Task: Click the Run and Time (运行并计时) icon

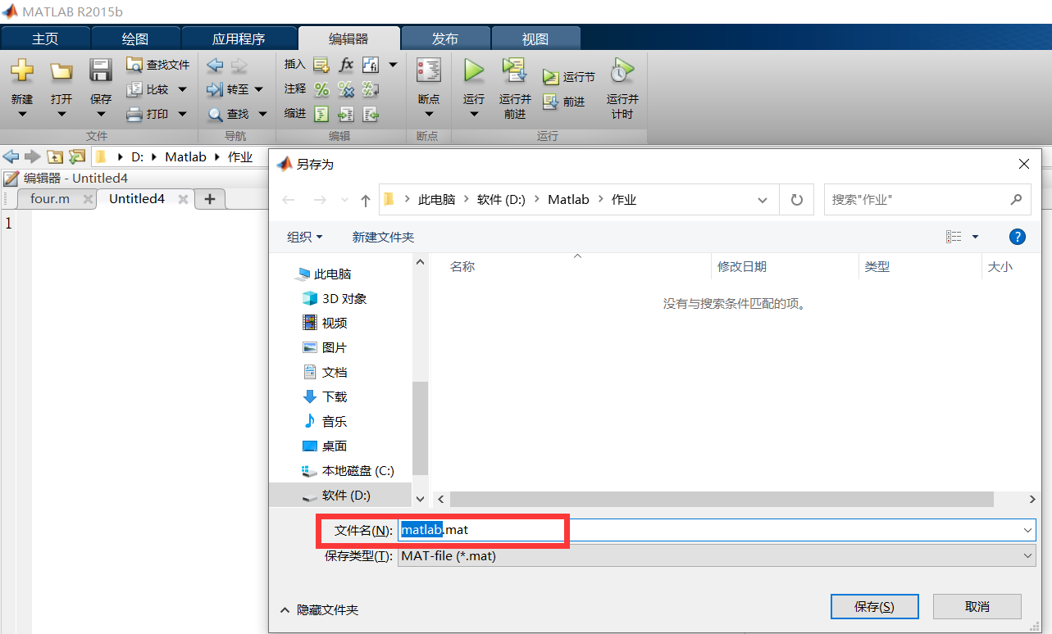Action: [x=622, y=70]
